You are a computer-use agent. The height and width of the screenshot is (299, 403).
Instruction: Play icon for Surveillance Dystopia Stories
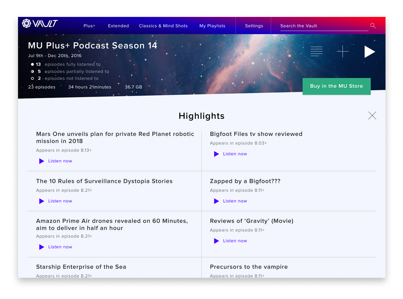[42, 201]
